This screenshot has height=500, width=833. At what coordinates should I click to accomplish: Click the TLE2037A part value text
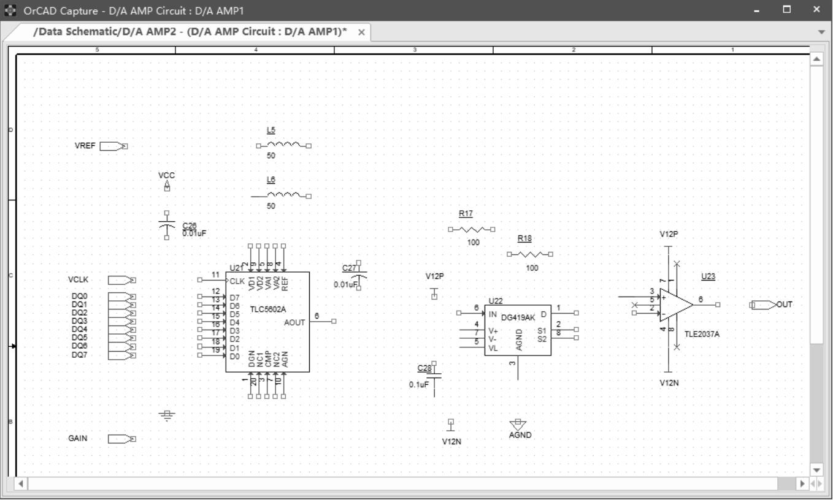pos(702,335)
